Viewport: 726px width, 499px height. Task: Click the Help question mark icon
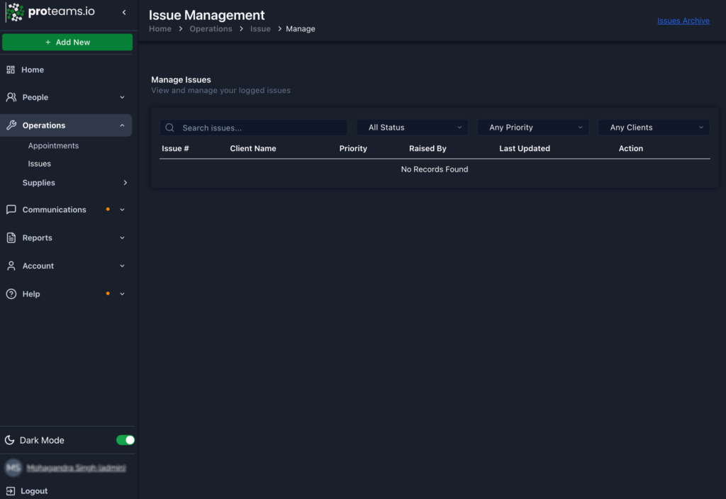pos(10,293)
